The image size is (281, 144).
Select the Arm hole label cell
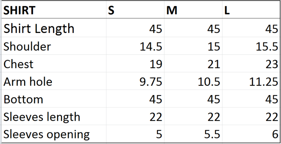[x=54, y=81]
